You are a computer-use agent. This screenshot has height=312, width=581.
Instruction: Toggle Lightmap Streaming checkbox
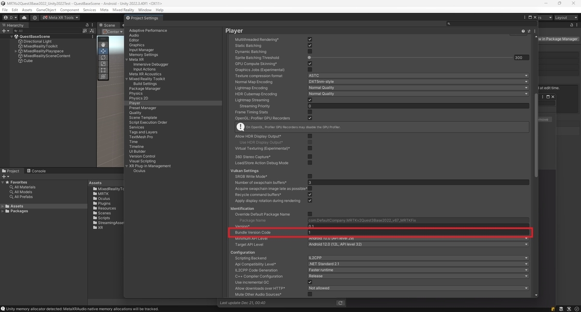[310, 100]
